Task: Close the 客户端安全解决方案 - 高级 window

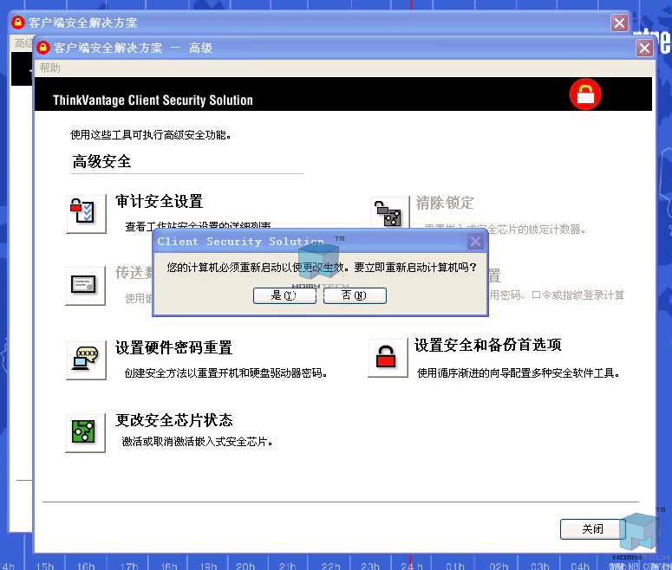Action: click(644, 48)
